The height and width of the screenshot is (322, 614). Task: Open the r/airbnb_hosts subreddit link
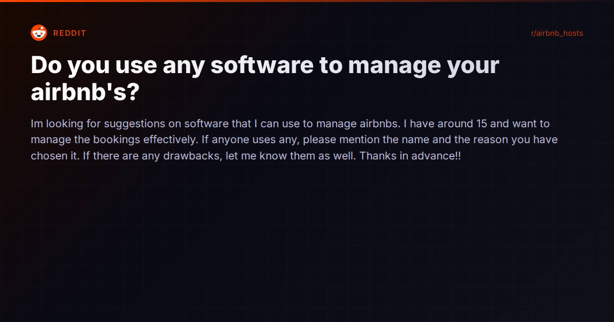(557, 33)
